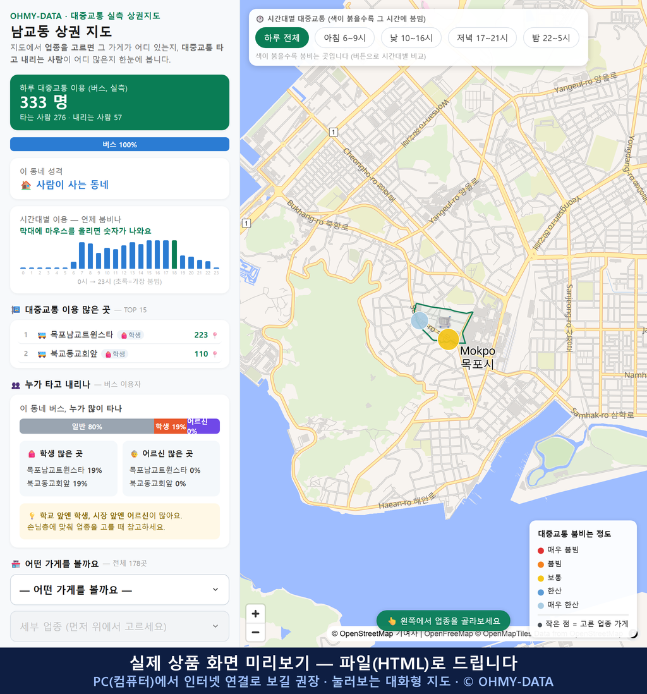Open the 세부 업종 sub-category dropdown

(x=119, y=626)
